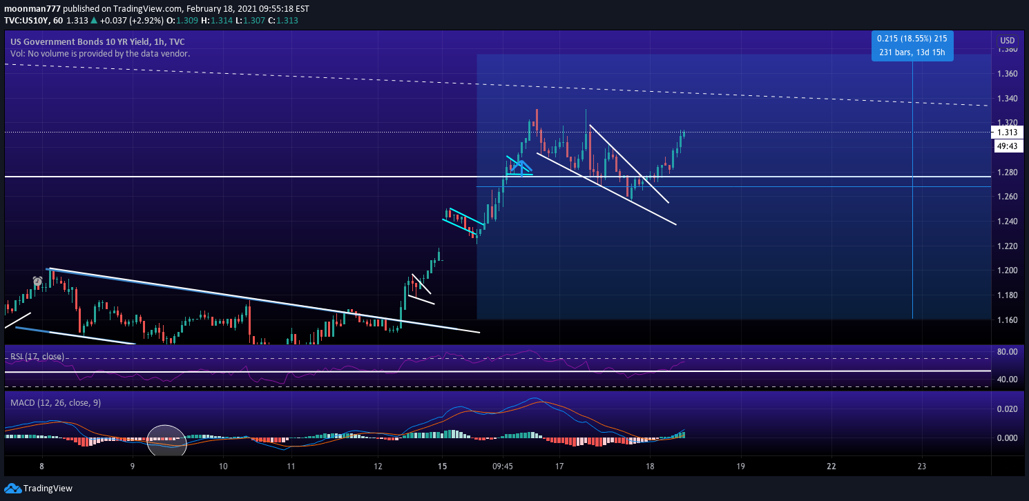Click the ticker header TVC:US10Y, 60
1029x501 pixels.
(x=32, y=20)
